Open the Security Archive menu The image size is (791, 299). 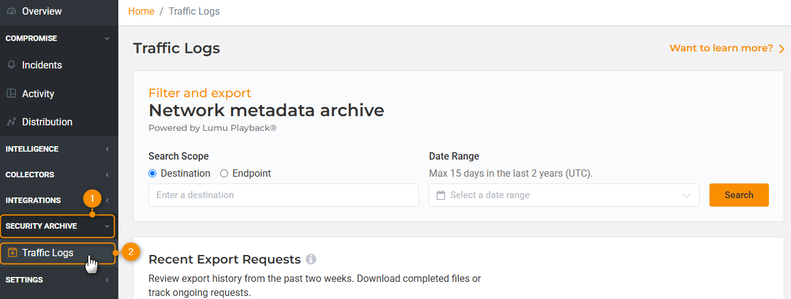(x=58, y=226)
